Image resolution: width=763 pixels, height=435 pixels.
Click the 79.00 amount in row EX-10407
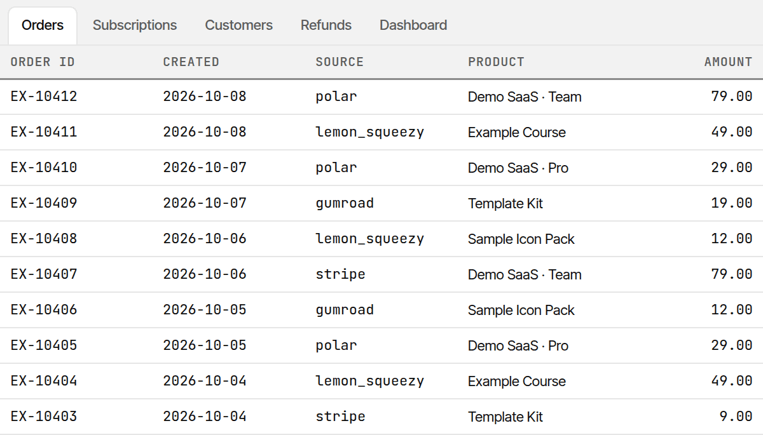coord(732,274)
